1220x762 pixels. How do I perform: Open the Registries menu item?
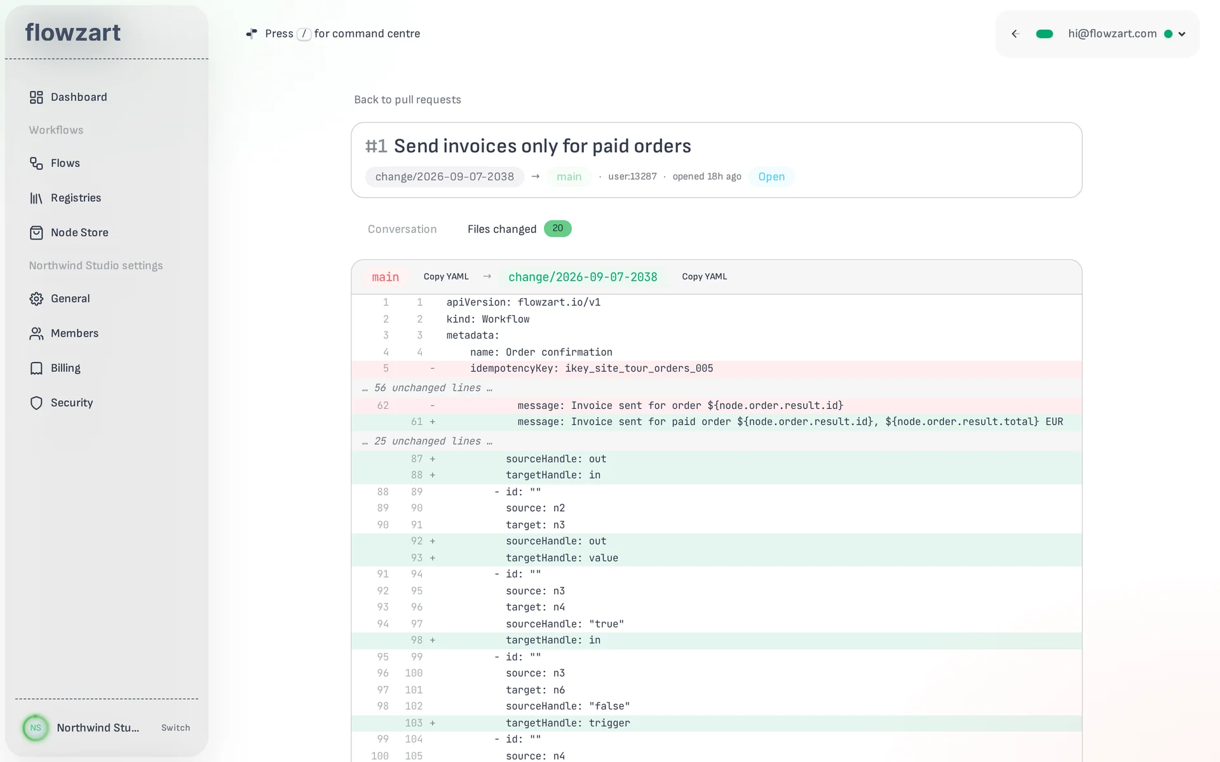(x=76, y=198)
